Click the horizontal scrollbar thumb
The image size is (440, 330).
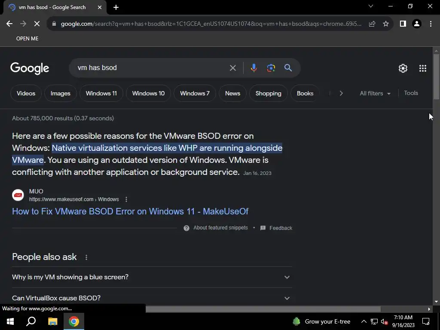point(263,309)
